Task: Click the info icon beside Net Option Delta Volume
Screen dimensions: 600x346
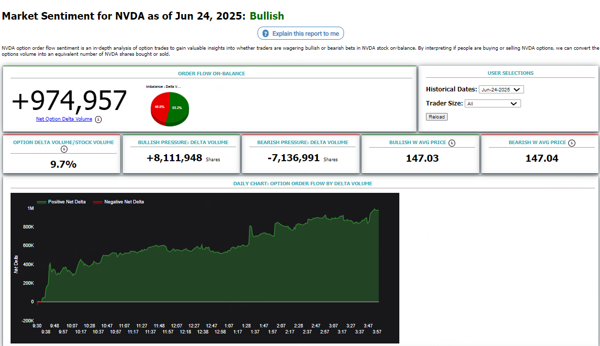Action: (x=99, y=119)
